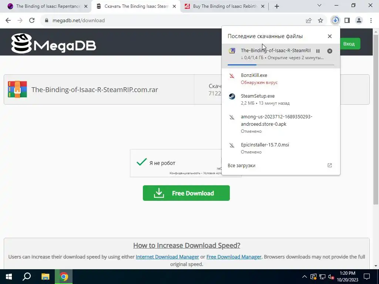Pause the Binding of Isaac download
379x284 pixels.
[x=318, y=51]
